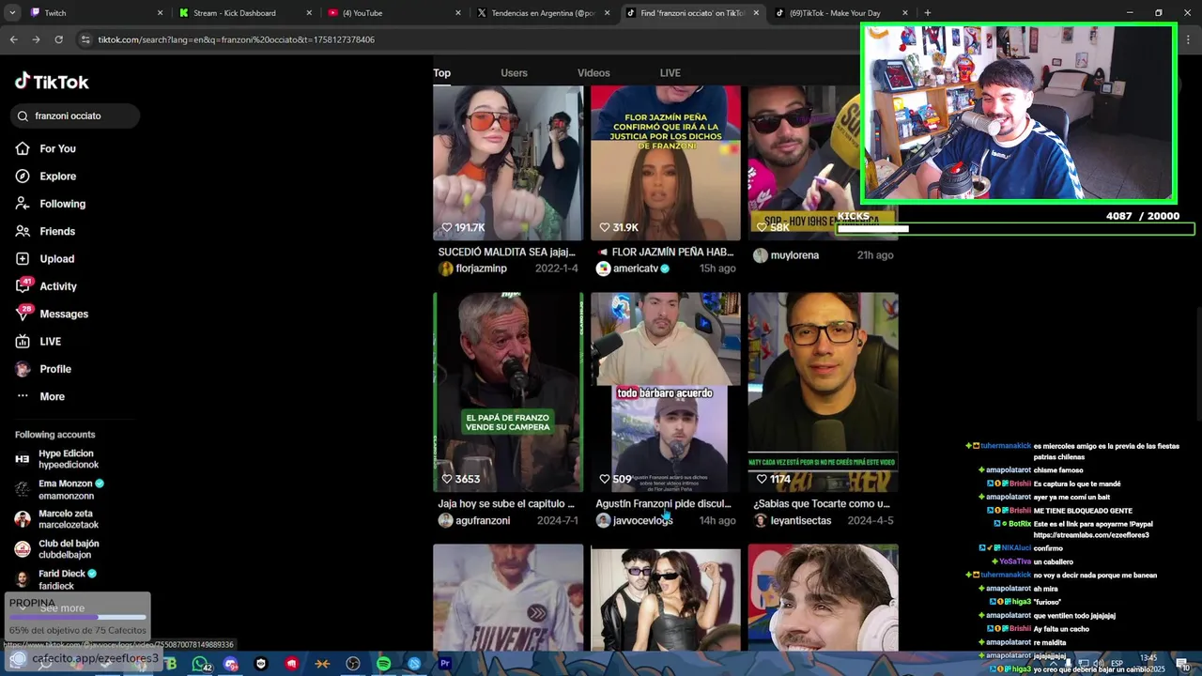Go back in browser history
The height and width of the screenshot is (676, 1202).
(13, 39)
